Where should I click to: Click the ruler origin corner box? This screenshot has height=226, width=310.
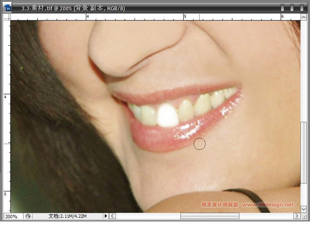pyautogui.click(x=7, y=17)
